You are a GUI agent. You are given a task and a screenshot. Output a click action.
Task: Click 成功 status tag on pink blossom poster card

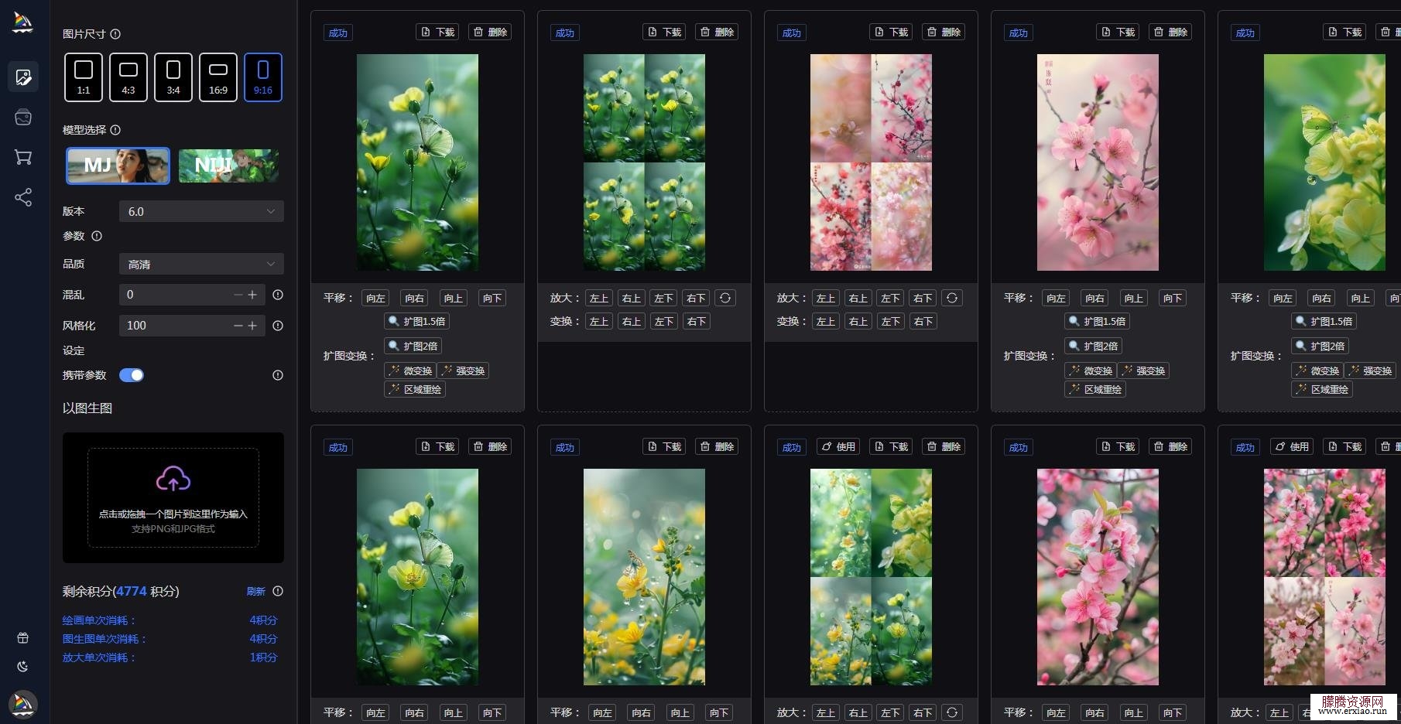(x=1018, y=32)
